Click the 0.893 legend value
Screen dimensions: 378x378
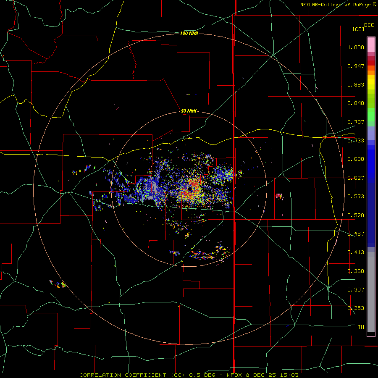tap(356, 84)
